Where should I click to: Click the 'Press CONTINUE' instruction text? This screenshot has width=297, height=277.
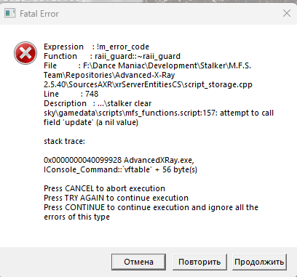point(151,212)
